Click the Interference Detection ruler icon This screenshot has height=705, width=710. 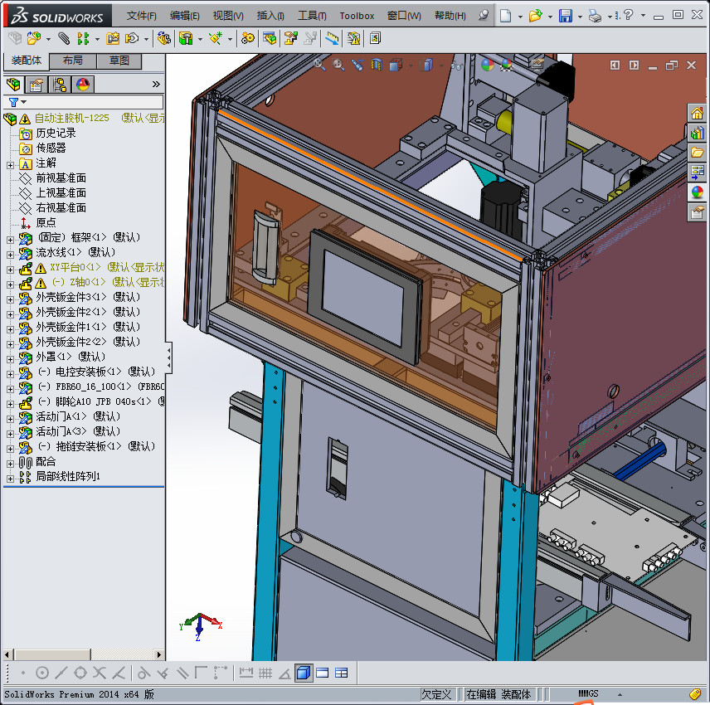pos(332,38)
